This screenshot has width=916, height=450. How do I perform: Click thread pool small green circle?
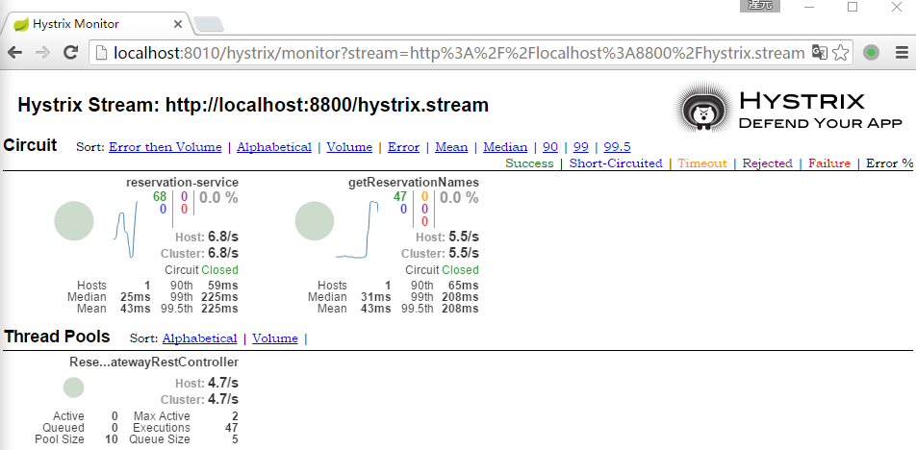pos(73,387)
